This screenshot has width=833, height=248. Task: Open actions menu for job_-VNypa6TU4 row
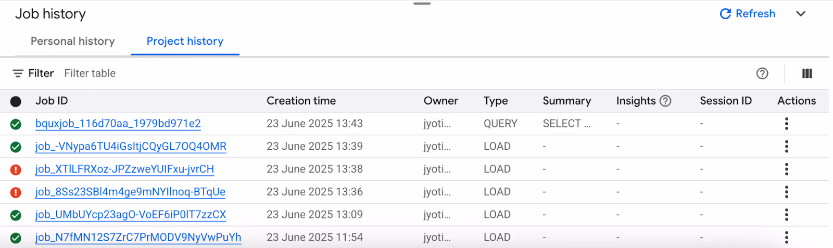click(787, 147)
